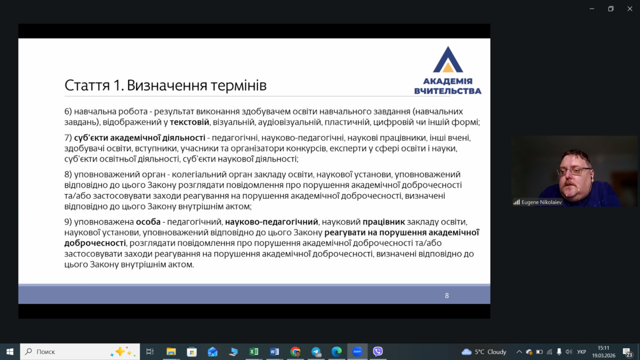Open Wi-Fi network settings in tray

(549, 352)
